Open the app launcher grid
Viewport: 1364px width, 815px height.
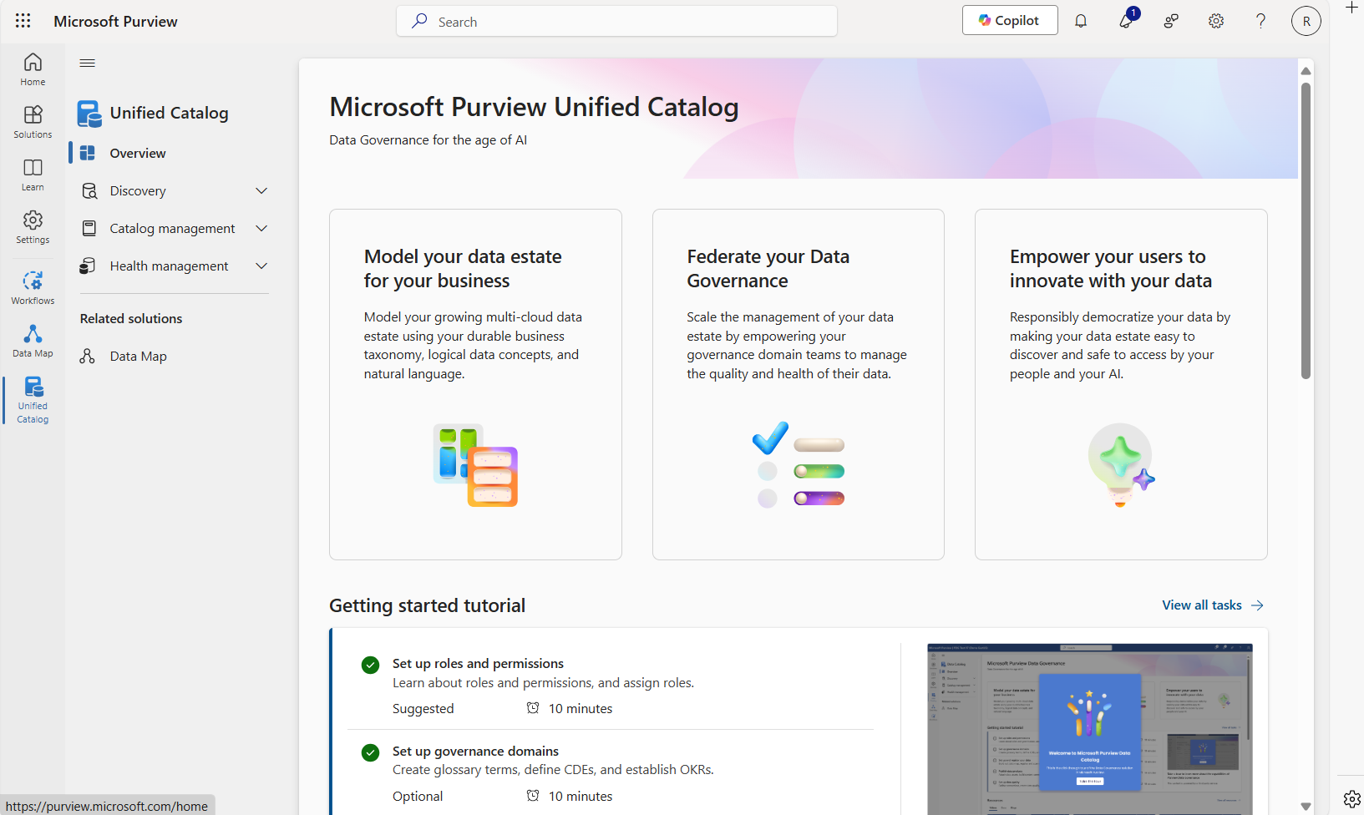[23, 21]
